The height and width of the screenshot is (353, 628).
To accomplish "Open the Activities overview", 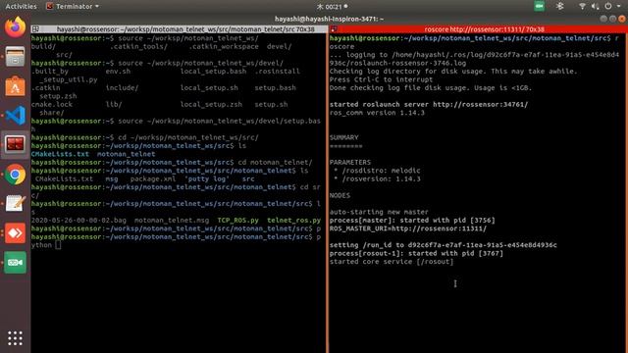I will [x=21, y=7].
